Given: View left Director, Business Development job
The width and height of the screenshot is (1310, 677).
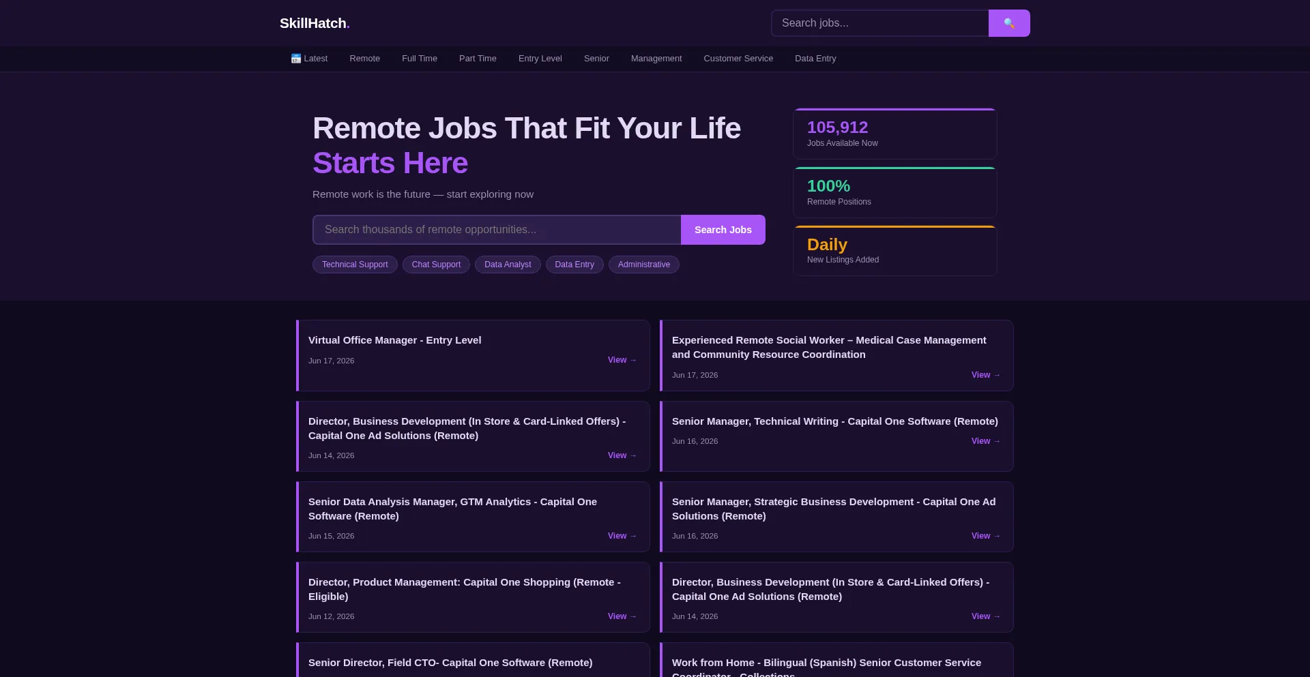Looking at the screenshot, I should [x=622, y=455].
